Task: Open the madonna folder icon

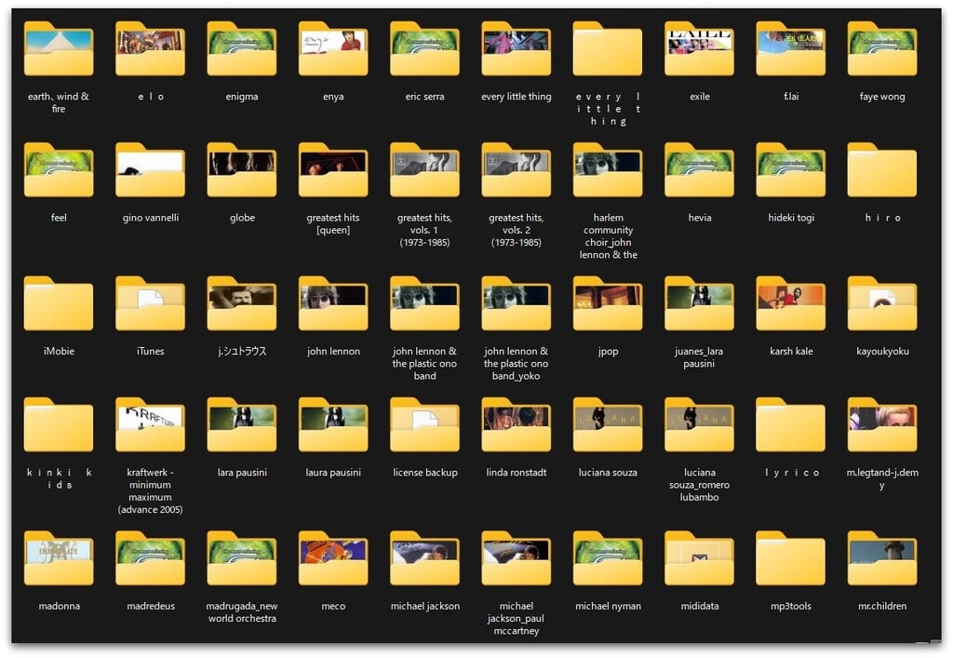Action: pos(59,559)
